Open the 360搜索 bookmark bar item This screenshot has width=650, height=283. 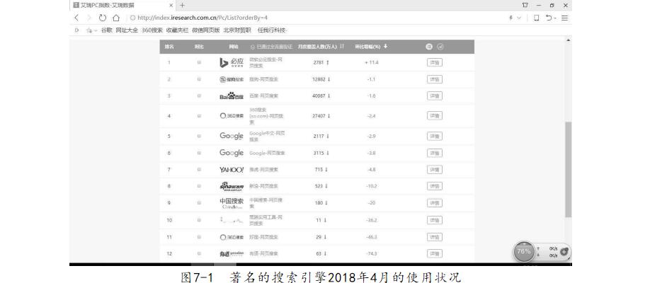(152, 30)
